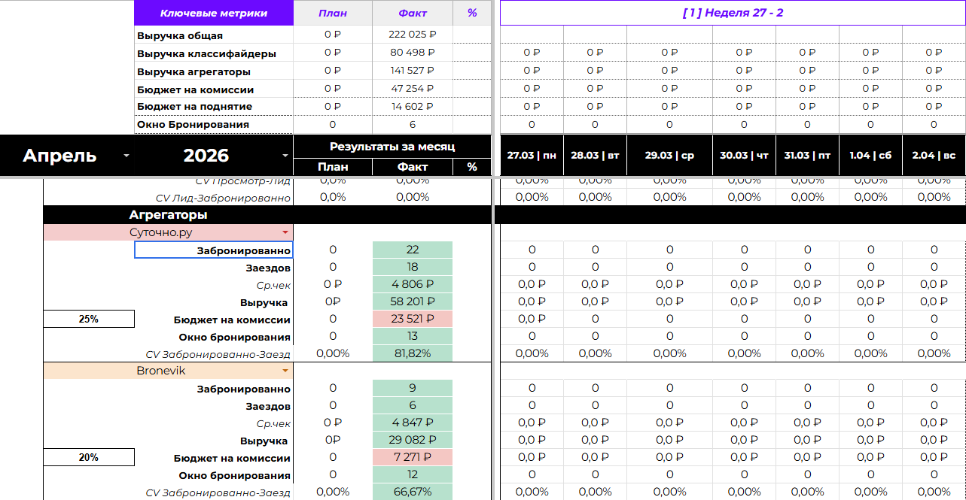
Task: Click the purple % header in key metrics
Action: click(x=472, y=13)
